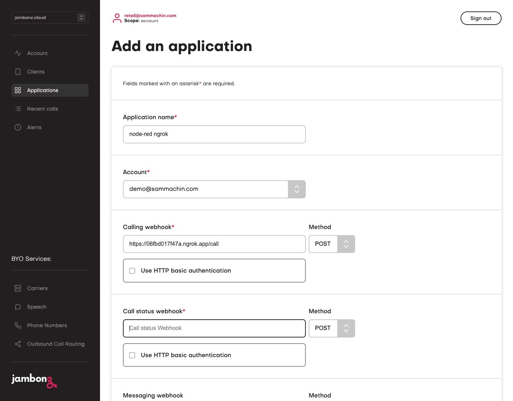Screen dimensions: 513x401
Task: Click the Account pulse icon in sidebar
Action: [x=18, y=53]
